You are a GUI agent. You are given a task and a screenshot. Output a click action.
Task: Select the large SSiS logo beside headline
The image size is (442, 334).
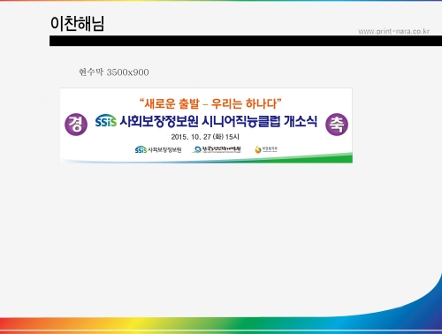(106, 121)
